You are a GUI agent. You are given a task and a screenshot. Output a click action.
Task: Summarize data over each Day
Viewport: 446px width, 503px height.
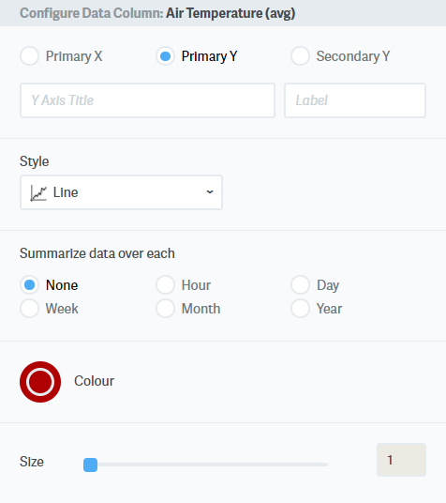[300, 285]
